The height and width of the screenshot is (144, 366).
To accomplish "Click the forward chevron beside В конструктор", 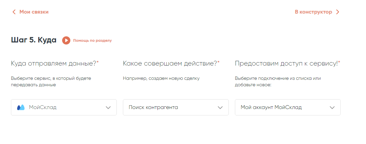I will [x=337, y=12].
